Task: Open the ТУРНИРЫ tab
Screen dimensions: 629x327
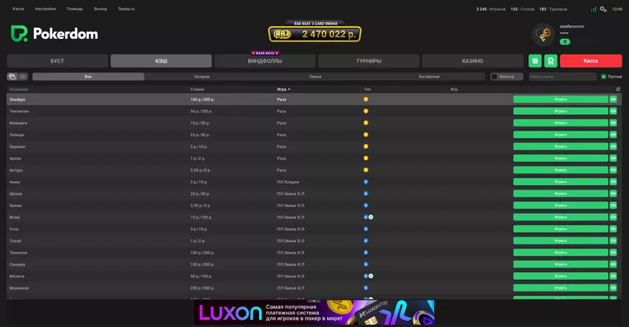Action: pos(368,61)
